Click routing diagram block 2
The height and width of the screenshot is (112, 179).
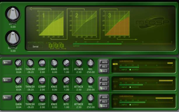56,46
